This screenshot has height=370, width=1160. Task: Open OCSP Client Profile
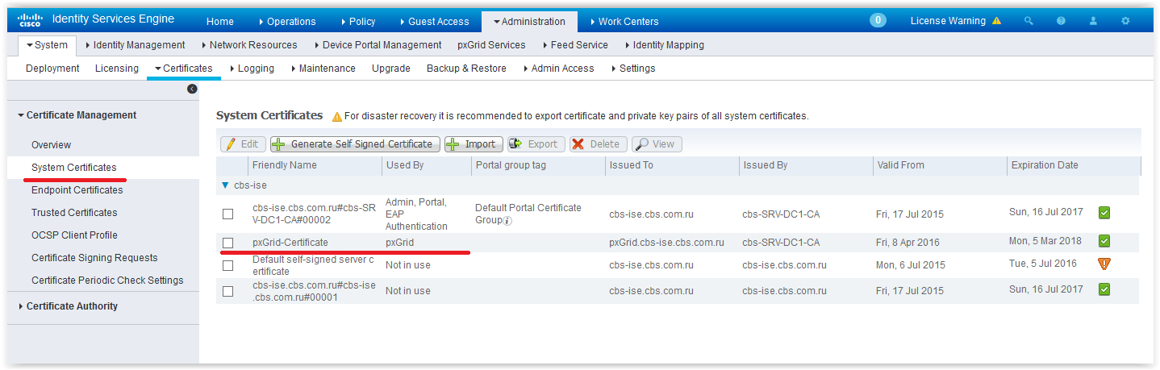point(74,235)
